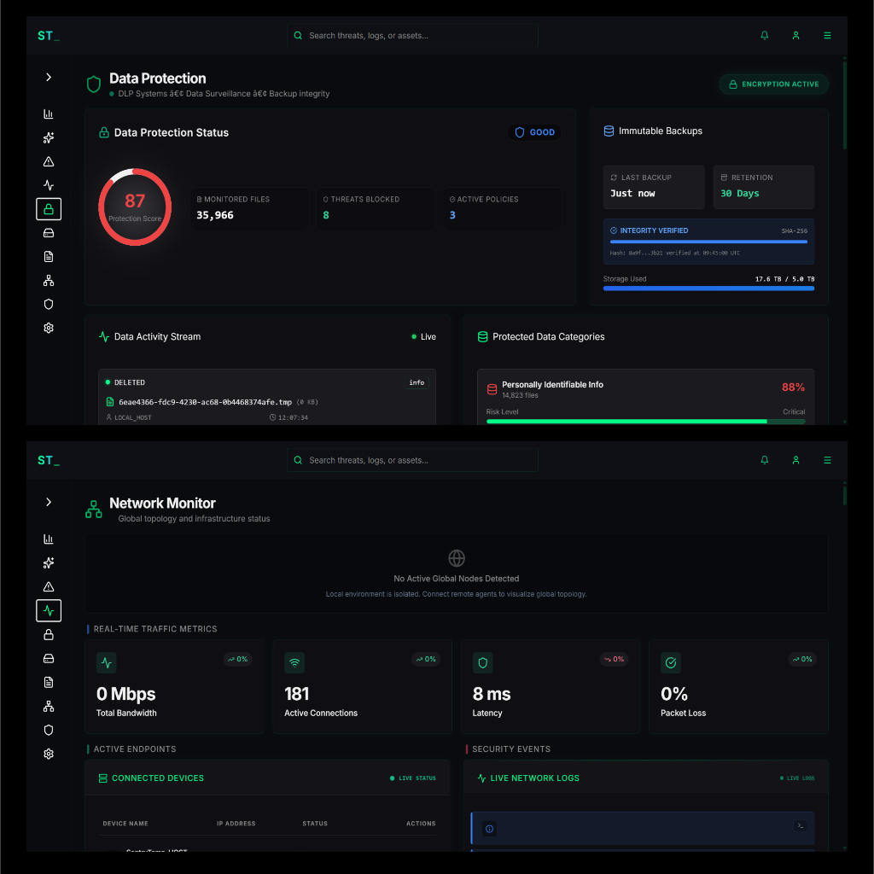Click the info tag on DELETED entry
Screen dimensions: 874x874
(x=417, y=382)
